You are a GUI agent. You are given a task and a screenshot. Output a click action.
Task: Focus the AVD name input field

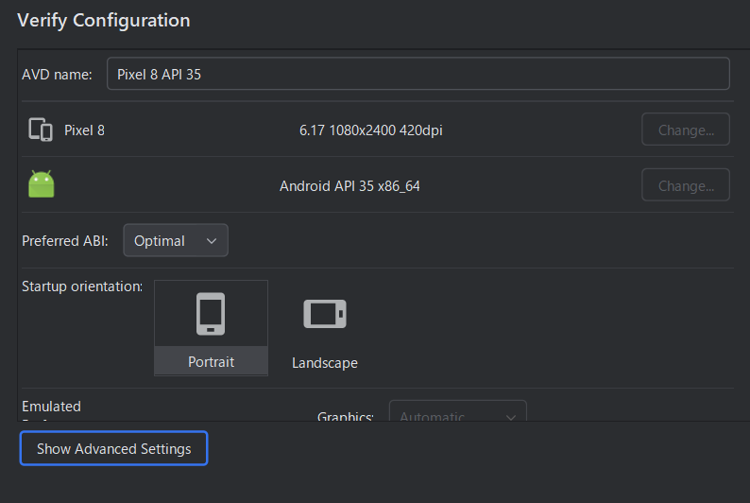click(x=418, y=74)
